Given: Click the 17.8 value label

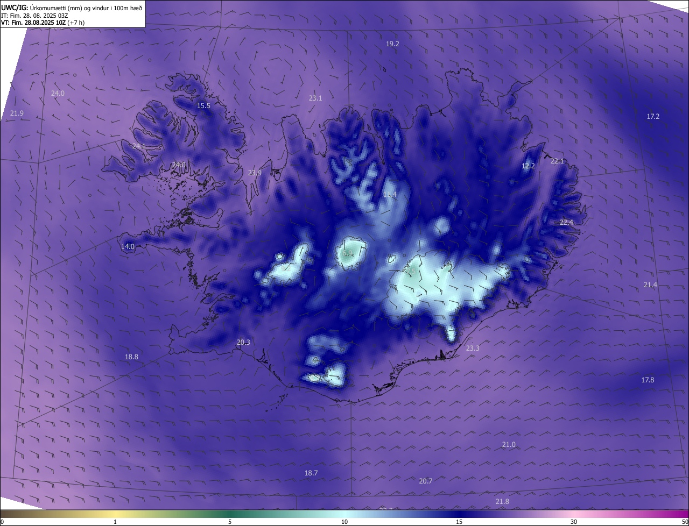Looking at the screenshot, I should coord(648,380).
